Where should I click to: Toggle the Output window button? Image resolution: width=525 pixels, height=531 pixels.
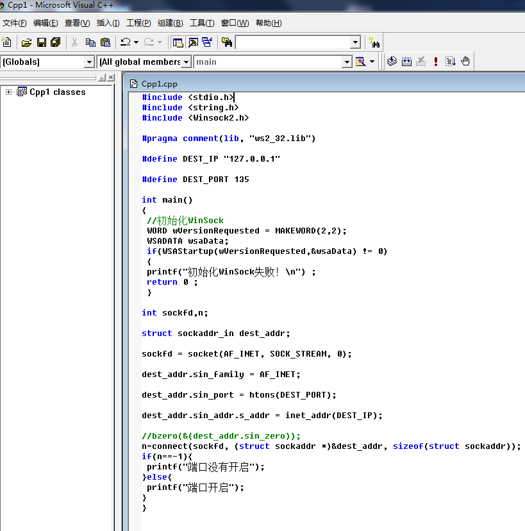(x=192, y=42)
